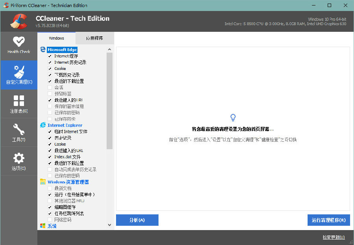Click the 分析(A) analyze button

pos(137,220)
